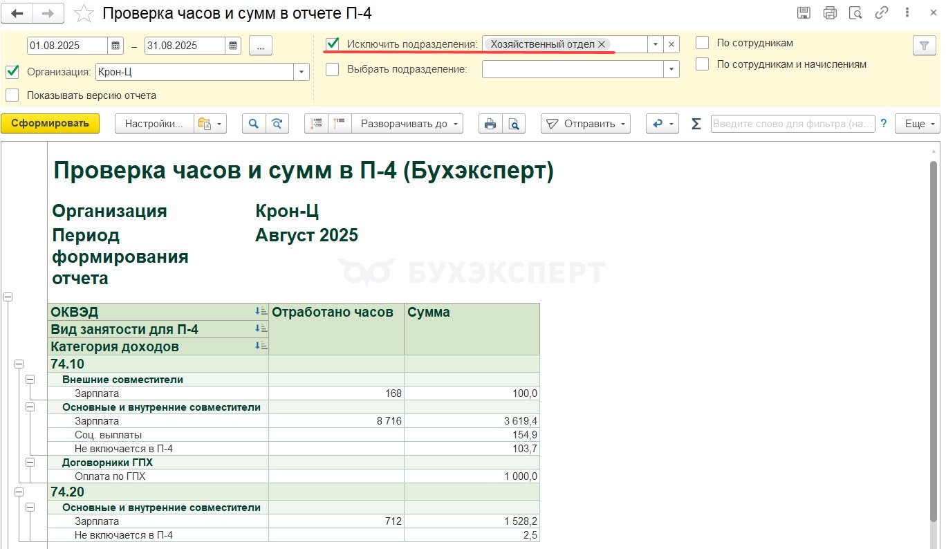Open the Отправить menu
The image size is (946, 549).
point(586,124)
